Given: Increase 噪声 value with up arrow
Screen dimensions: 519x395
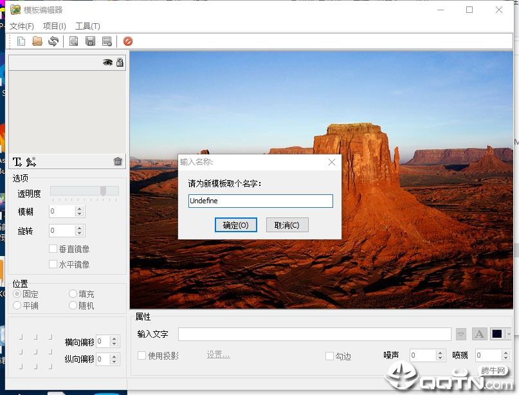Looking at the screenshot, I should tap(440, 353).
